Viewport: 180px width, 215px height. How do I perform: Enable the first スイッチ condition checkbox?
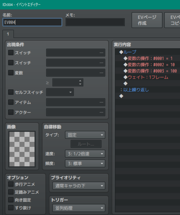click(11, 52)
